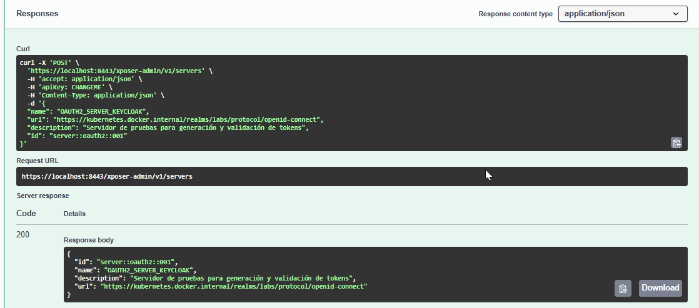
Task: Click the 'Responses' section heading
Action: pos(38,14)
